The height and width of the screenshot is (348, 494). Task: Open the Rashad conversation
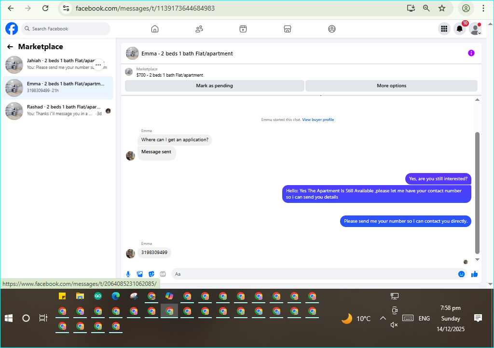[x=58, y=111]
